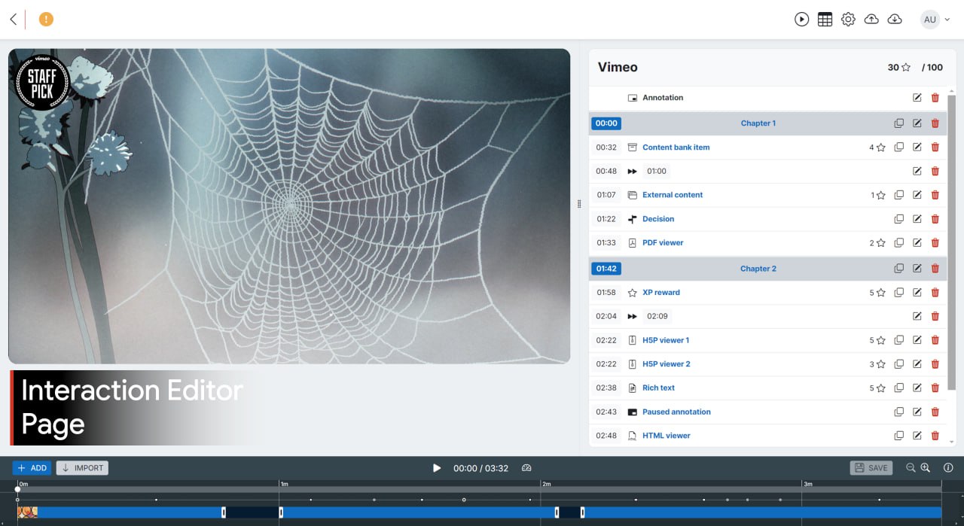Edit the Decision interaction
964x526 pixels.
point(917,219)
